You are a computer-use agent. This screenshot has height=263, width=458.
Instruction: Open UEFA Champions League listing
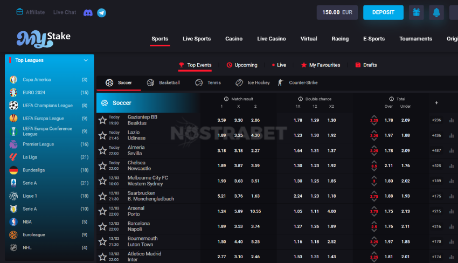50,105
